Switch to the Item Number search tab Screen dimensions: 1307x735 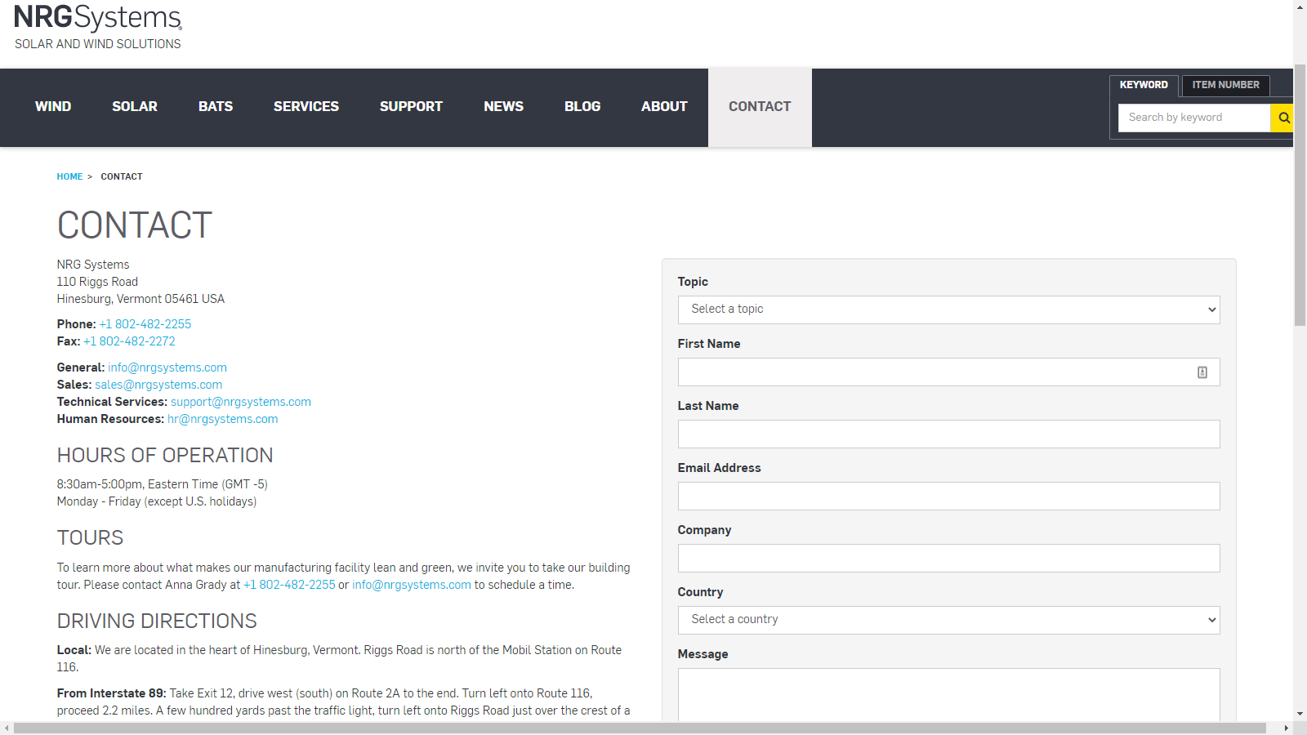point(1225,86)
